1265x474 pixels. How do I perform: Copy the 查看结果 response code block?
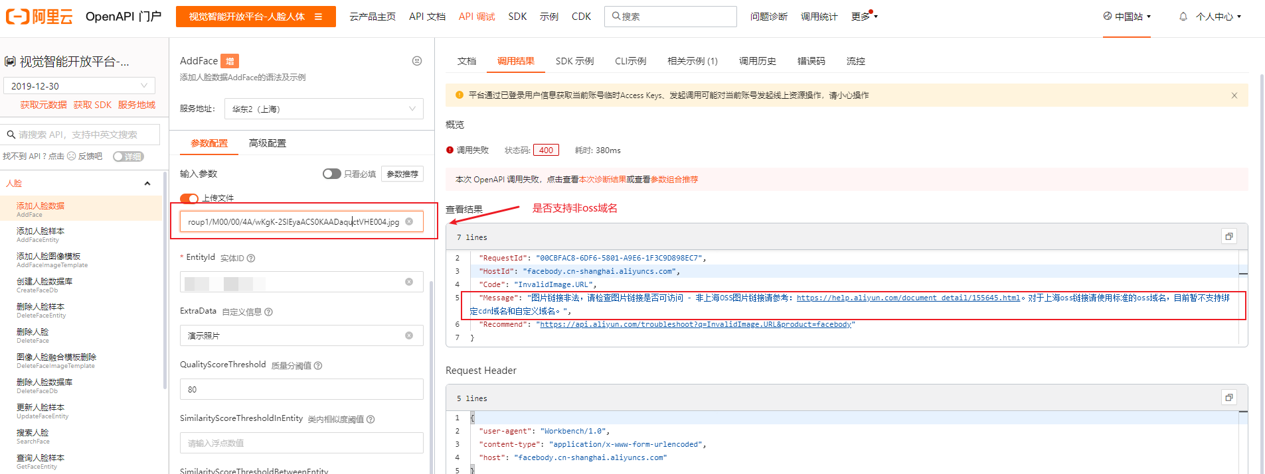(x=1229, y=237)
